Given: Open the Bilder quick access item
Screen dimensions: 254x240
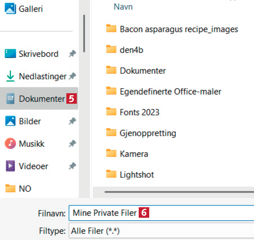Looking at the screenshot, I should pos(30,121).
